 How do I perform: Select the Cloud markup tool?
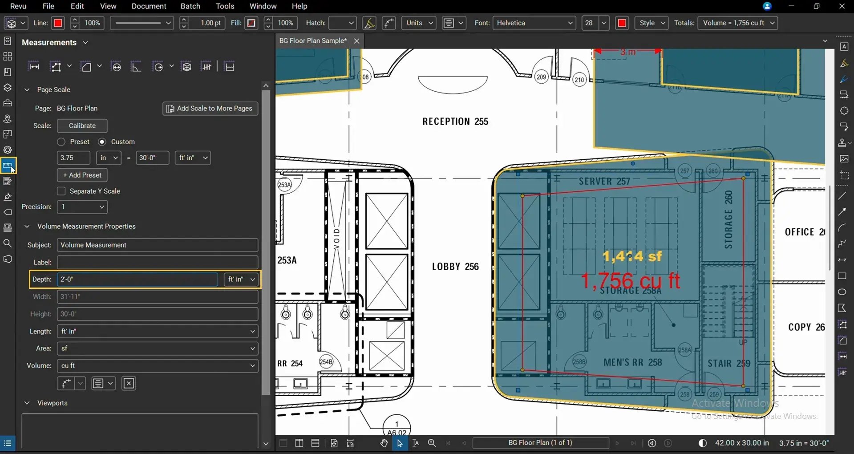coord(844,111)
